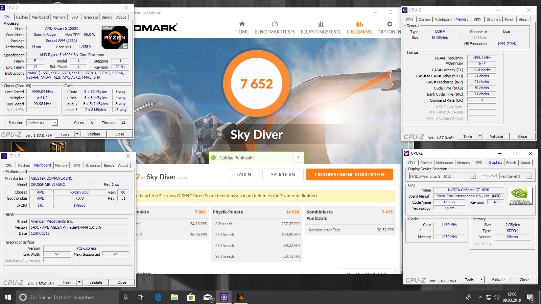Viewport: 541px width, 304px height.
Task: Show hidden system tray icons
Action: pyautogui.click(x=480, y=297)
